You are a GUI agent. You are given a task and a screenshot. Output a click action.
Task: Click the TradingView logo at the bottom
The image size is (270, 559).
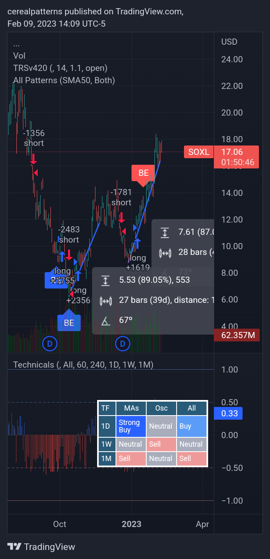coord(41,547)
